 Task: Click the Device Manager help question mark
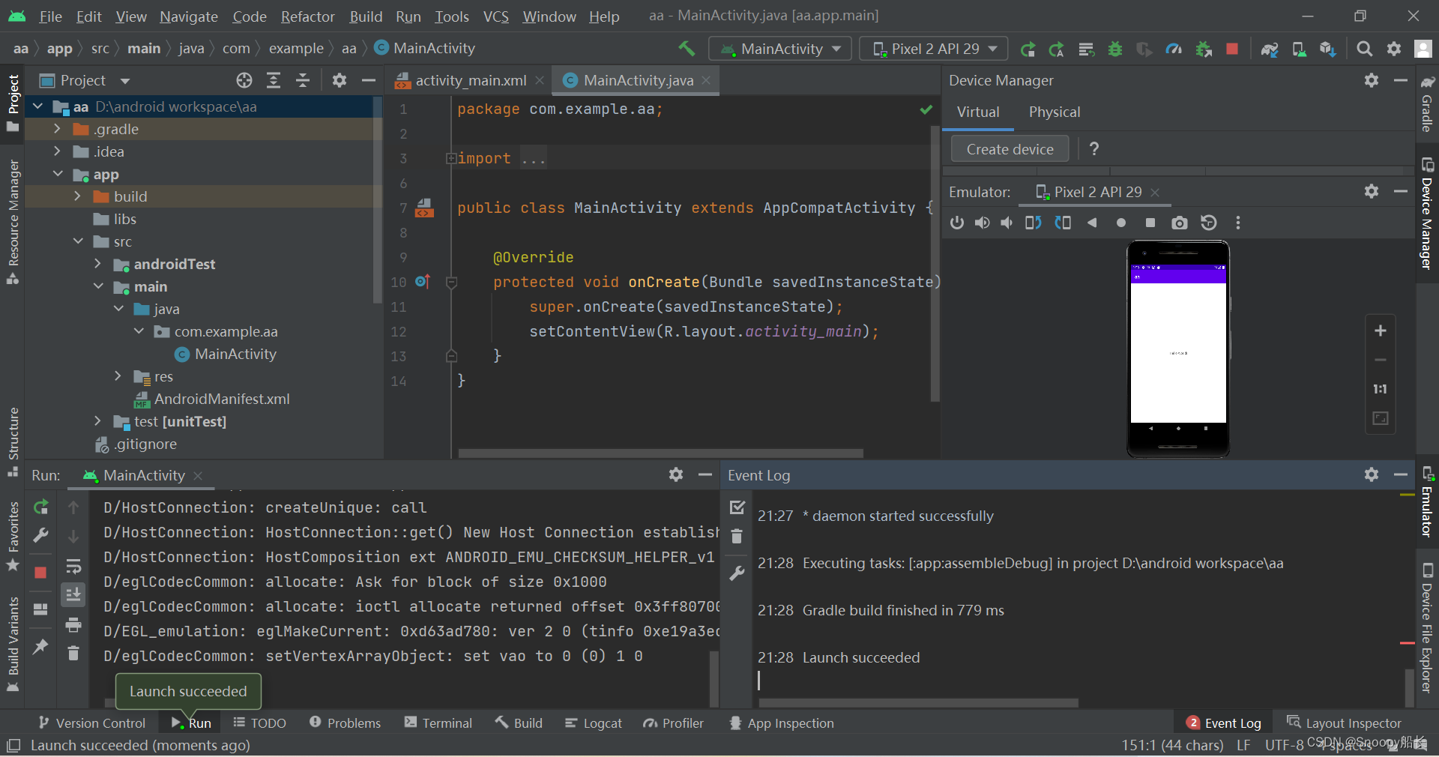pos(1094,149)
